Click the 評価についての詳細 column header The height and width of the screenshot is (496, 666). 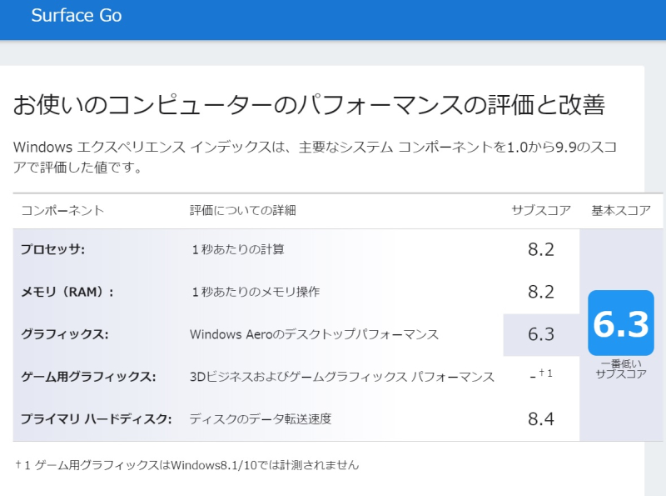(242, 211)
